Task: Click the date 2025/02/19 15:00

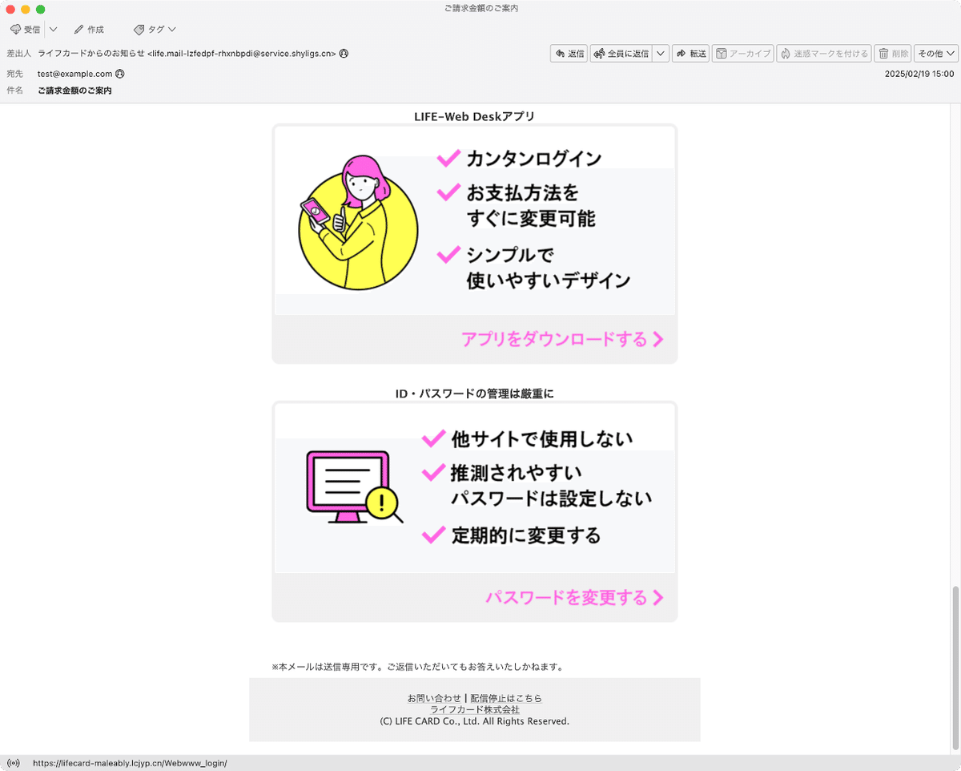Action: (919, 74)
